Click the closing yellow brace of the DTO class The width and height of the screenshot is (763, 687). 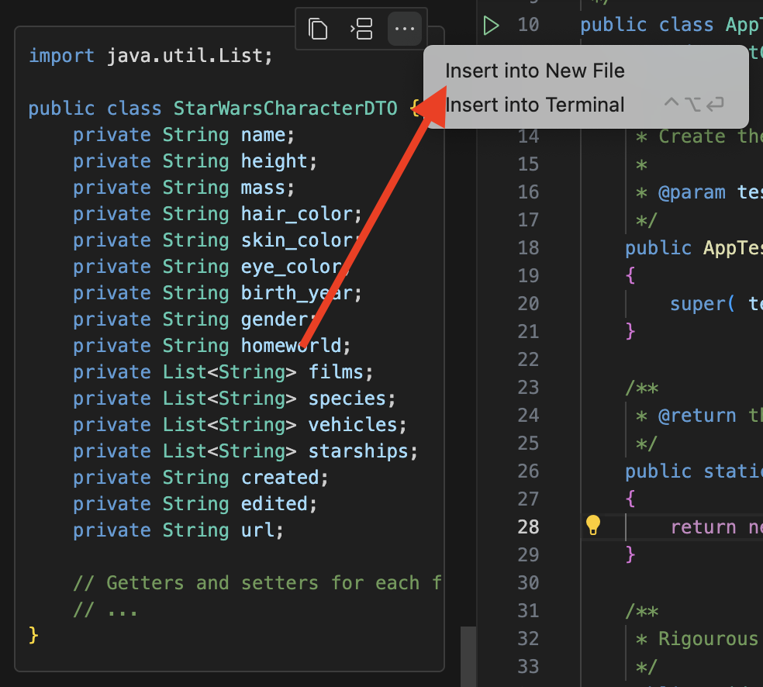point(33,635)
